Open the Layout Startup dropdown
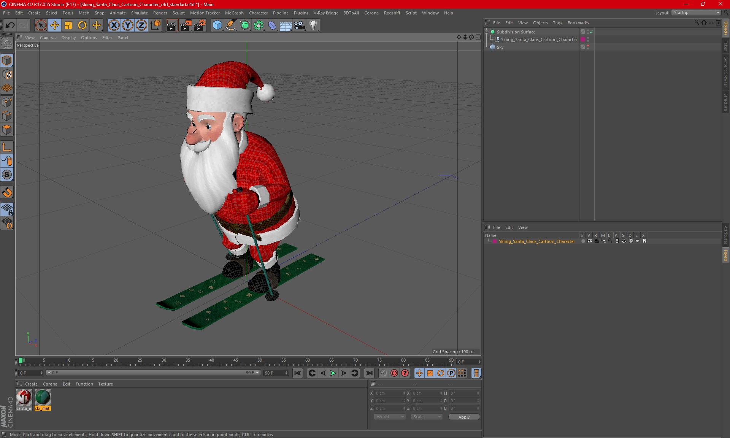The height and width of the screenshot is (438, 730). pyautogui.click(x=696, y=13)
